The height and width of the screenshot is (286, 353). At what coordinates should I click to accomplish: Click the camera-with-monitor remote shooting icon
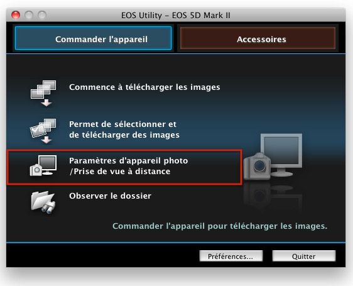coord(43,166)
